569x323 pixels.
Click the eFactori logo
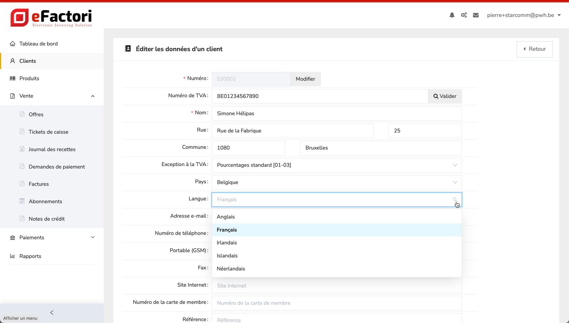(51, 18)
